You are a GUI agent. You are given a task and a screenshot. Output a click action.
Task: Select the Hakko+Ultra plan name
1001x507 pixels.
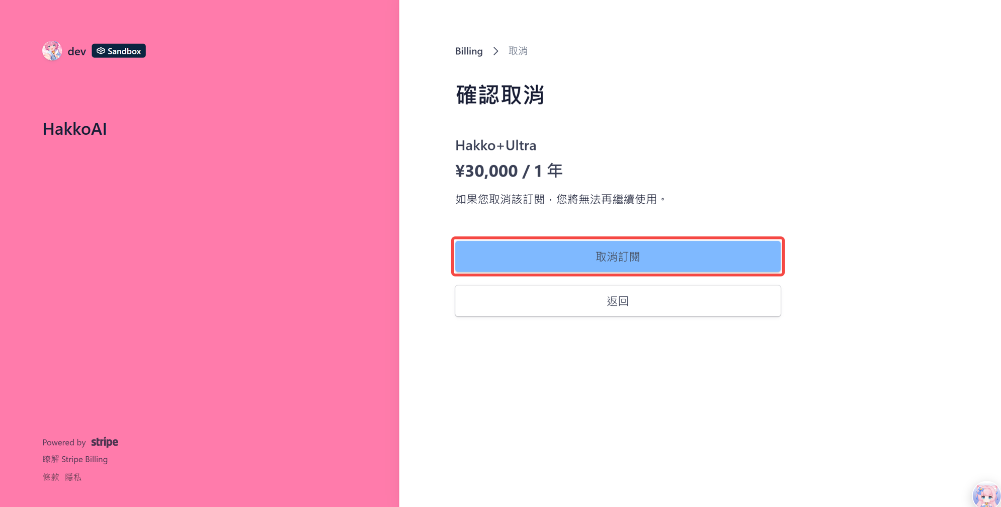495,145
